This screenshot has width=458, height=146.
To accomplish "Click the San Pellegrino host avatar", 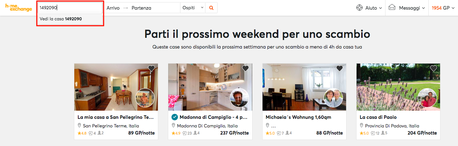I will point(145,97).
